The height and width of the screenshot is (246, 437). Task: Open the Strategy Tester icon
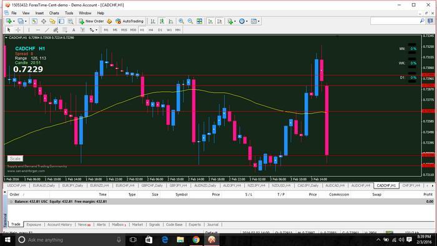pos(71,21)
